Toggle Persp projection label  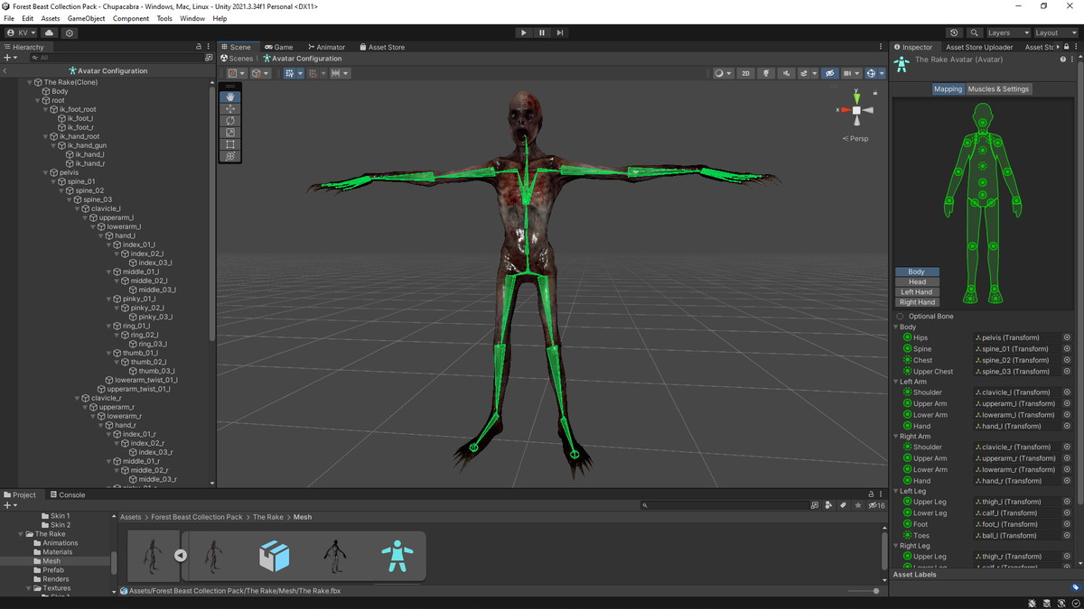click(855, 138)
